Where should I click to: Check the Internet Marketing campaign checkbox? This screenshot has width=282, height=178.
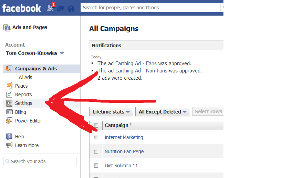tap(96, 137)
